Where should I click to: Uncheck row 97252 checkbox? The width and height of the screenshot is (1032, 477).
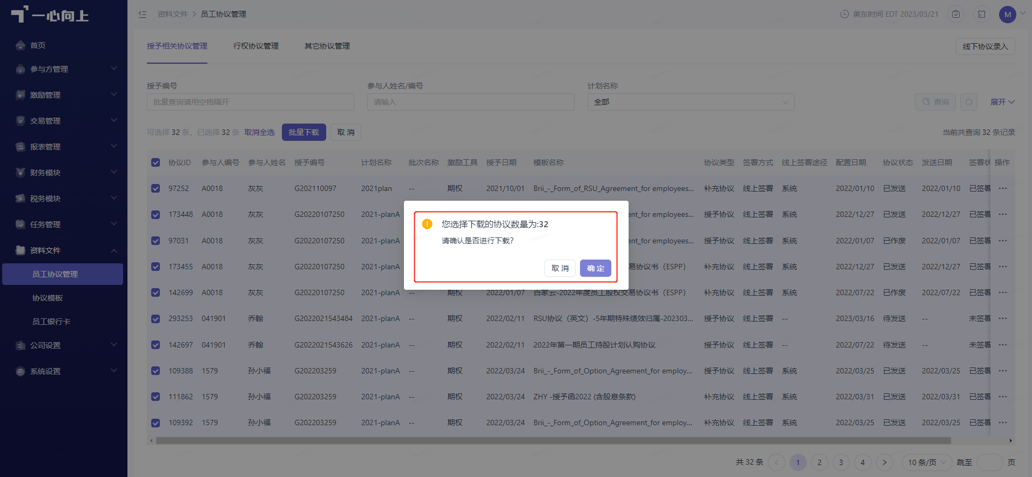pyautogui.click(x=156, y=188)
